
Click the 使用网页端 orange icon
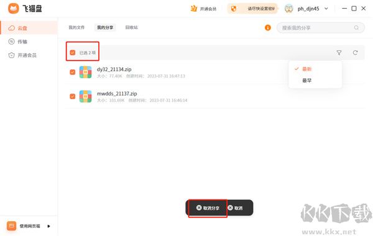(x=11, y=226)
